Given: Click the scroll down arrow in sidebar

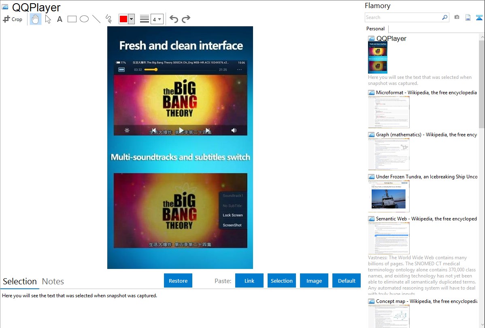Looking at the screenshot, I should click(482, 325).
